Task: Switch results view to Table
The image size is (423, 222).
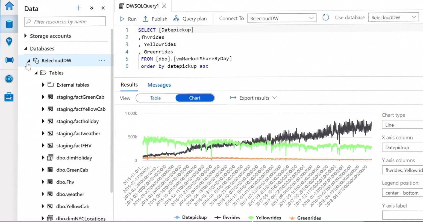Action: pyautogui.click(x=155, y=98)
